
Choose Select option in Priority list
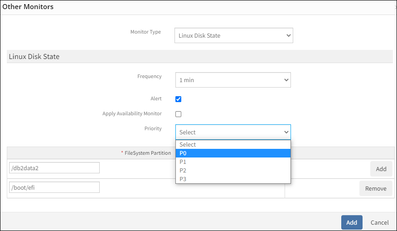tap(233, 144)
